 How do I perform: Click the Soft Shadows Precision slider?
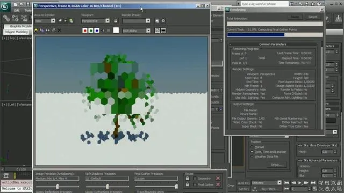(107, 187)
